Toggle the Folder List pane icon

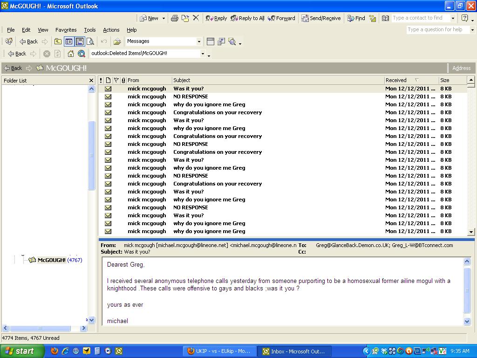pos(69,41)
